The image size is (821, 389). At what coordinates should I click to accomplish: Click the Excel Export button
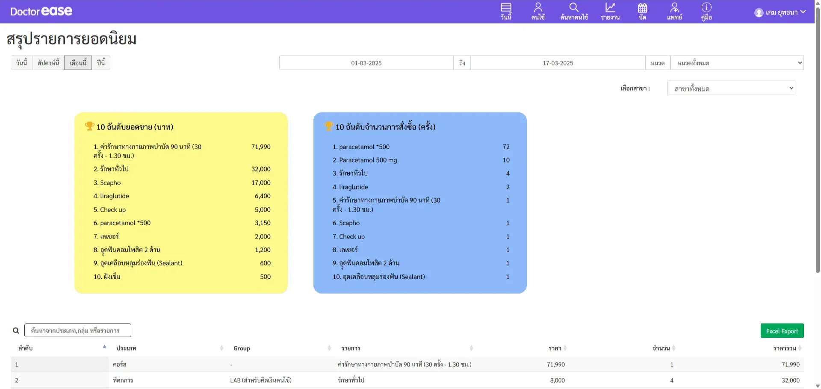coord(782,331)
